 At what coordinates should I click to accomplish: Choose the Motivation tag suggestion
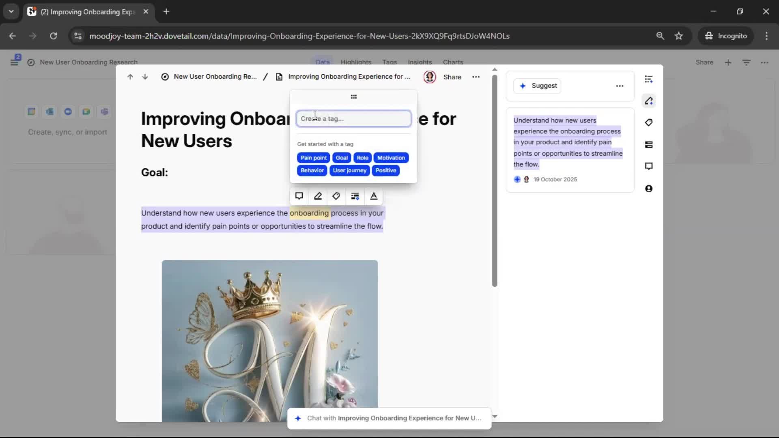pos(391,158)
